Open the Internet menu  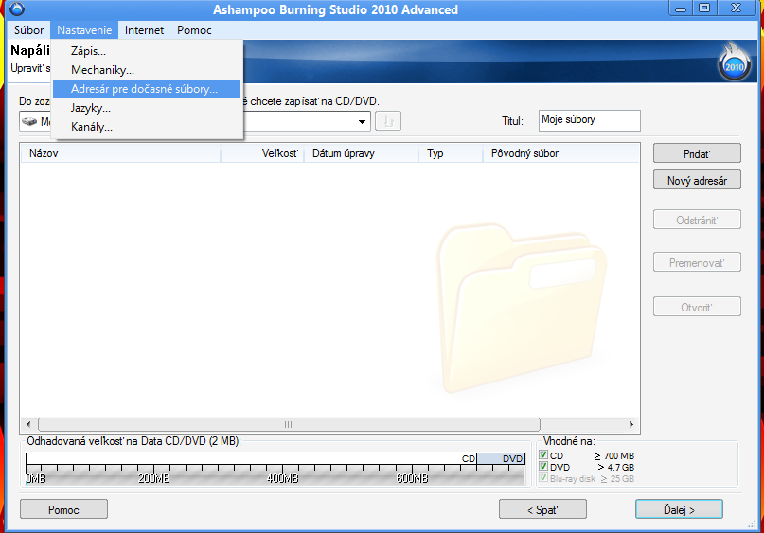click(x=144, y=30)
